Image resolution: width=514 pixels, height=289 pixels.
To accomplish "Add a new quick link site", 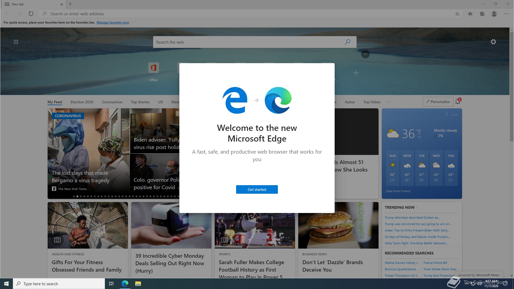I will 356,73.
